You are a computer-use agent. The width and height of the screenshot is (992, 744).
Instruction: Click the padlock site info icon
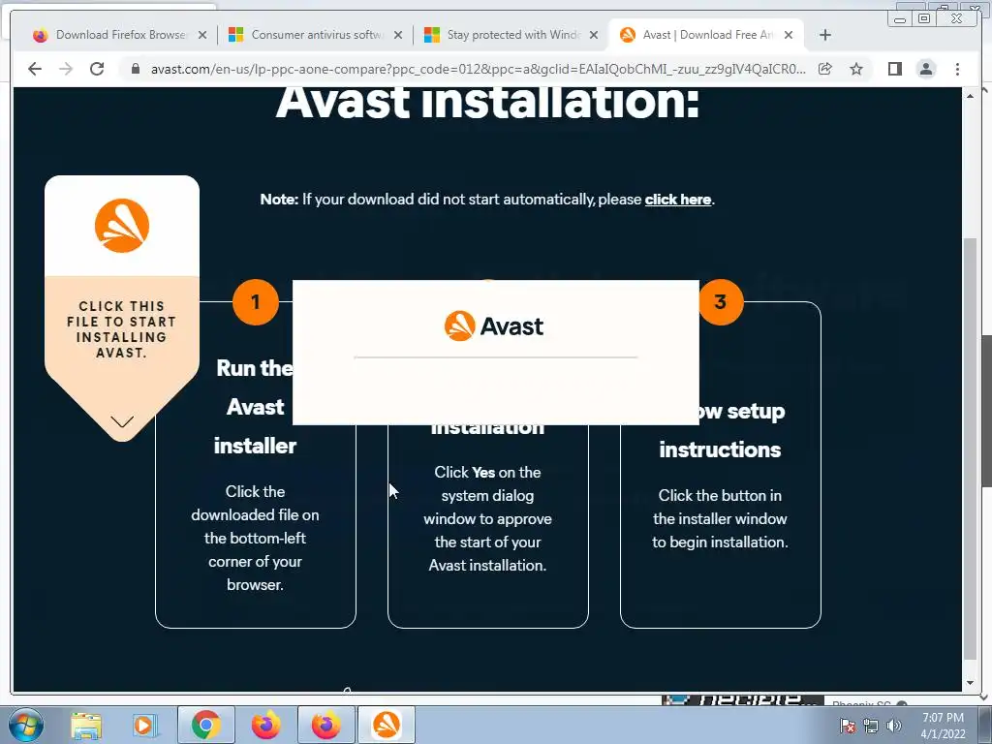[x=136, y=69]
